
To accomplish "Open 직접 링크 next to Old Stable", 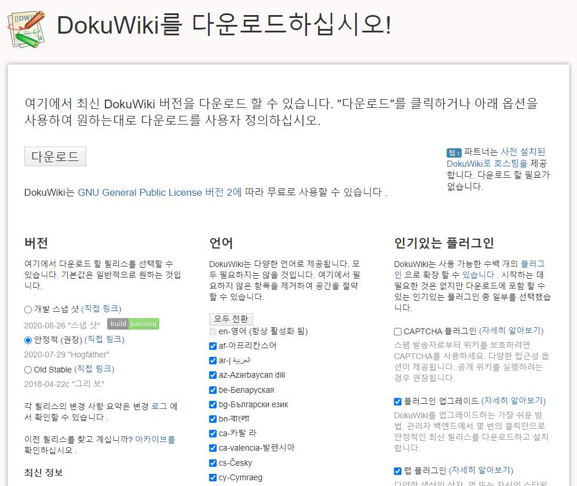I will point(94,368).
